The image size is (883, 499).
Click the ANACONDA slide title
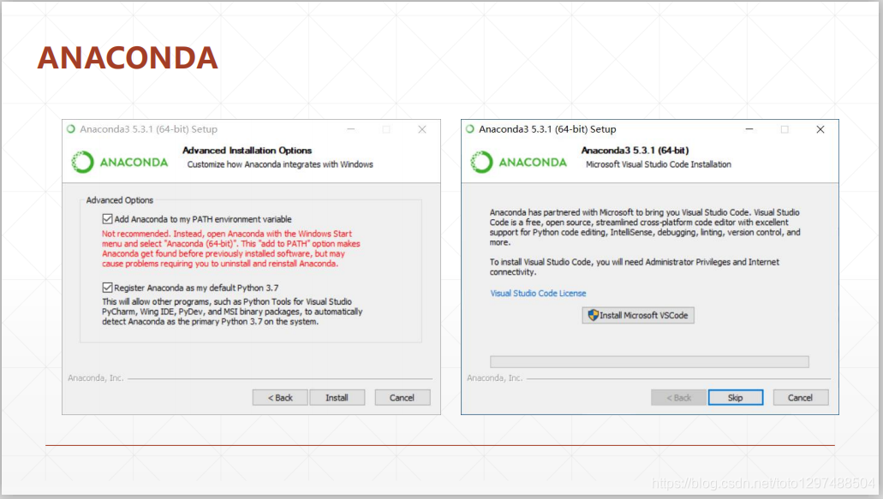128,57
